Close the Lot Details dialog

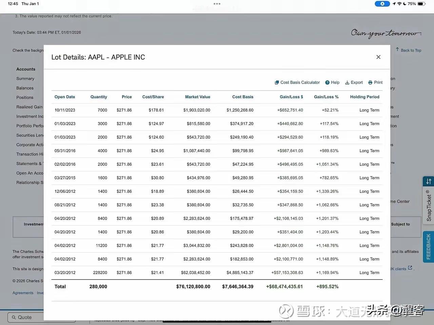click(x=378, y=57)
